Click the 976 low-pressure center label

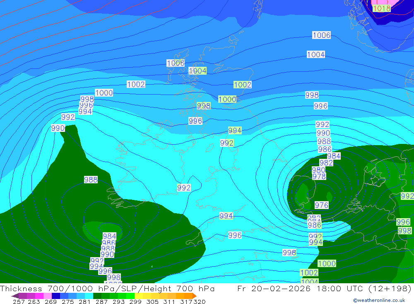pos(322,205)
